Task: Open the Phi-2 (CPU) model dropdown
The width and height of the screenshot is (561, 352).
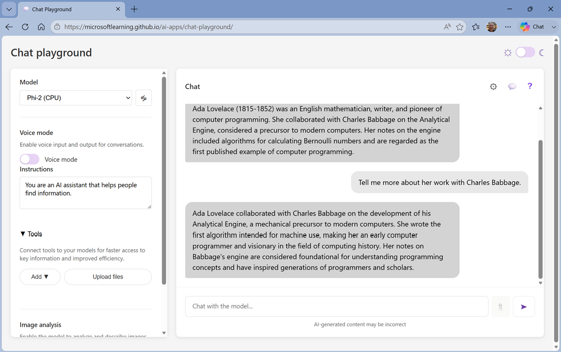Action: tap(76, 98)
